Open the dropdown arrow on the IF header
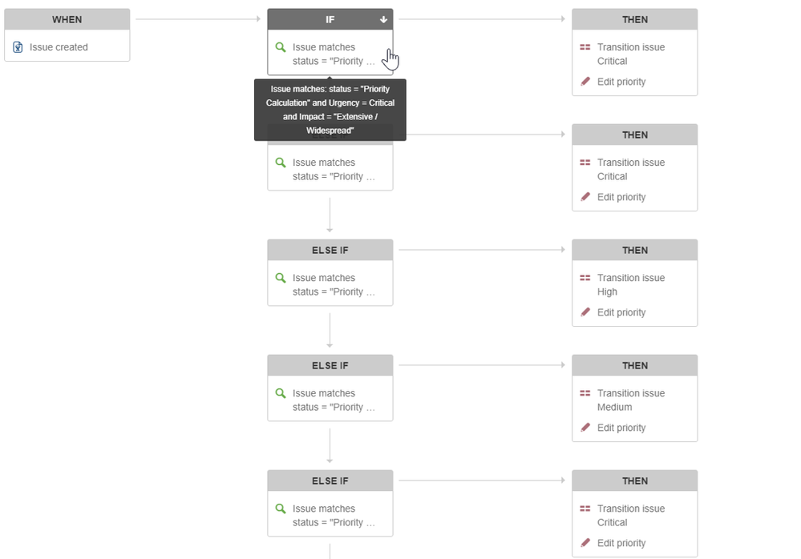 pos(383,19)
